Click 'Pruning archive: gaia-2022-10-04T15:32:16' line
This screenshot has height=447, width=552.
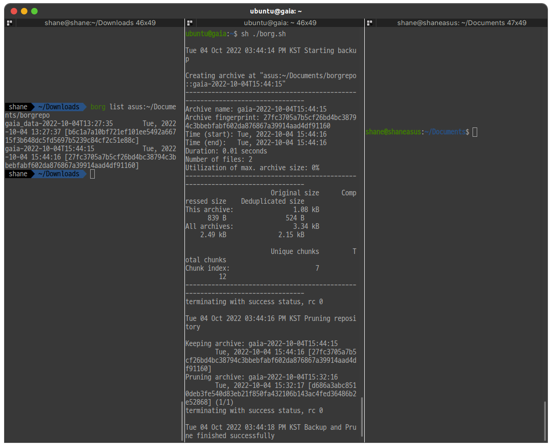pyautogui.click(x=262, y=377)
